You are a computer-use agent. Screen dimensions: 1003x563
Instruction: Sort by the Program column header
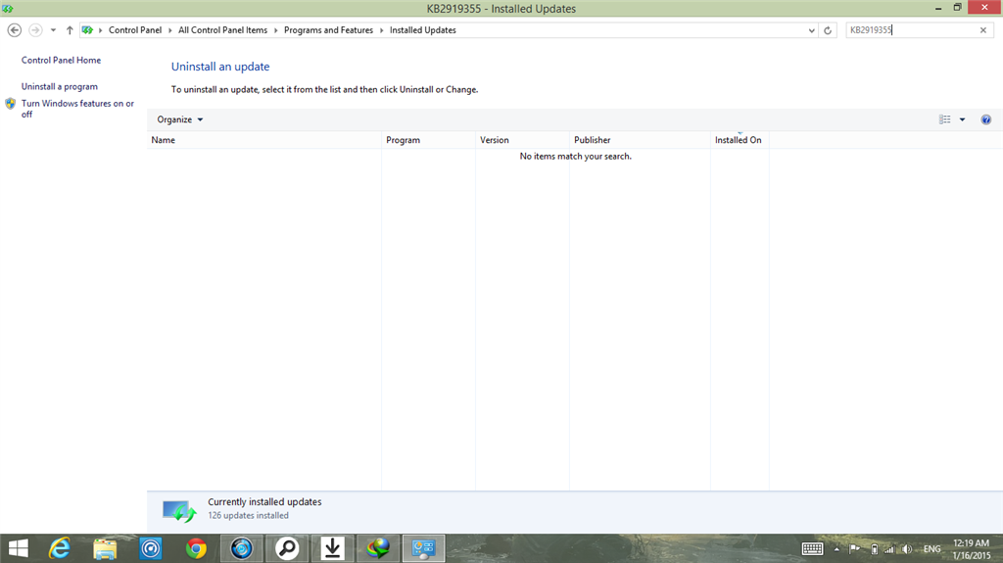pyautogui.click(x=429, y=140)
